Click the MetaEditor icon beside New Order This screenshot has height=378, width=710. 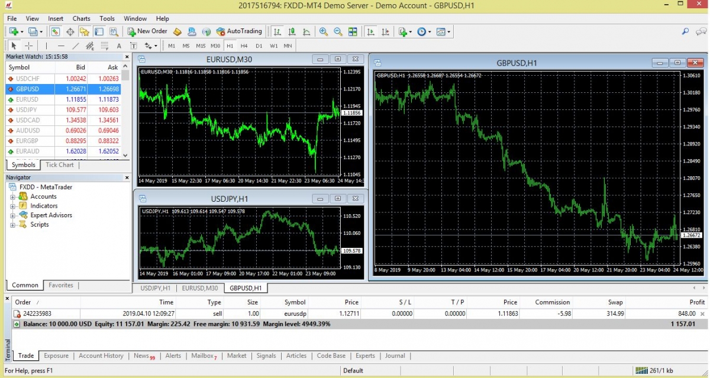[177, 31]
